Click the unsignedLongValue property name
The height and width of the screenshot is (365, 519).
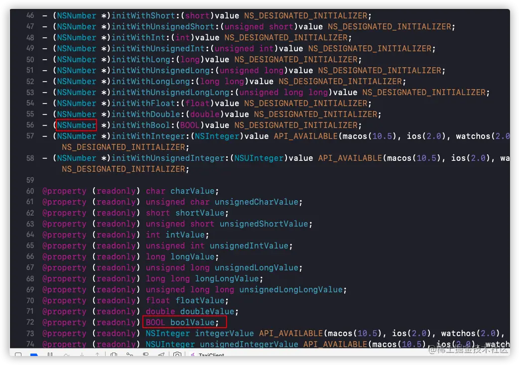pyautogui.click(x=257, y=267)
